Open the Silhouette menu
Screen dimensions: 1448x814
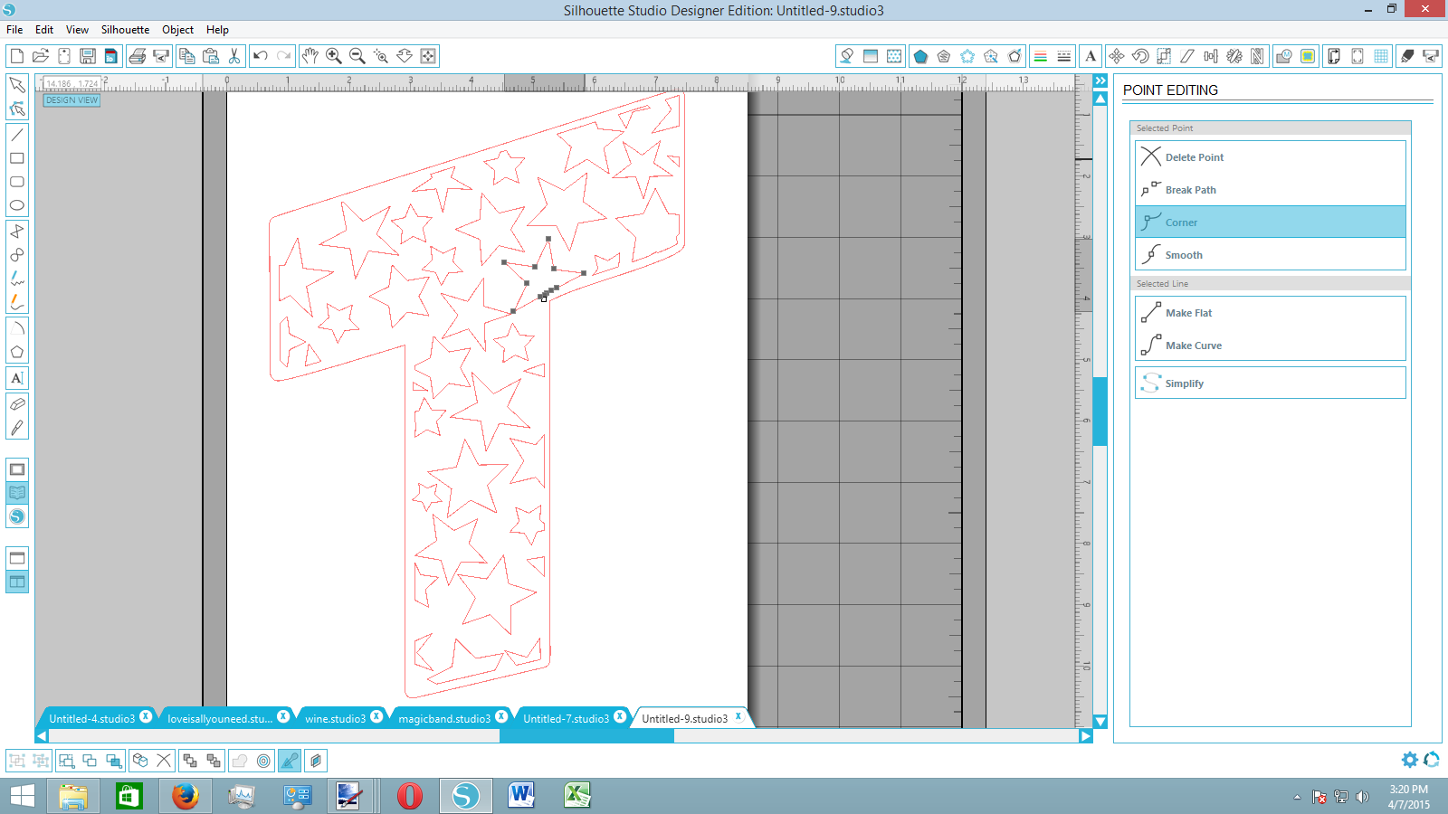click(x=125, y=30)
